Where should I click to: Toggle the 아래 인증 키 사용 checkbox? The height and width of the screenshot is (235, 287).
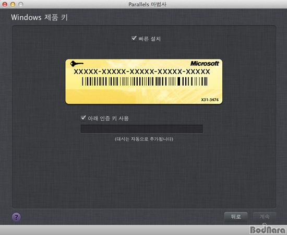click(x=83, y=118)
